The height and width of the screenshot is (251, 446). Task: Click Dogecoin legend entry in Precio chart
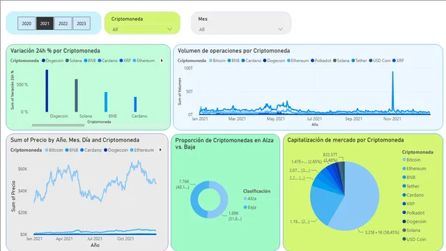[x=116, y=150]
